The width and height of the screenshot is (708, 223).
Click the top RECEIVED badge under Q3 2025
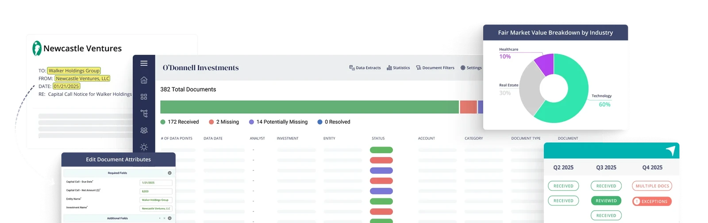(x=606, y=186)
